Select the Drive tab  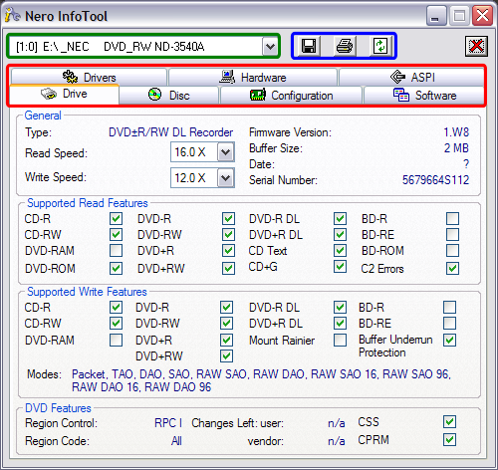(x=65, y=95)
